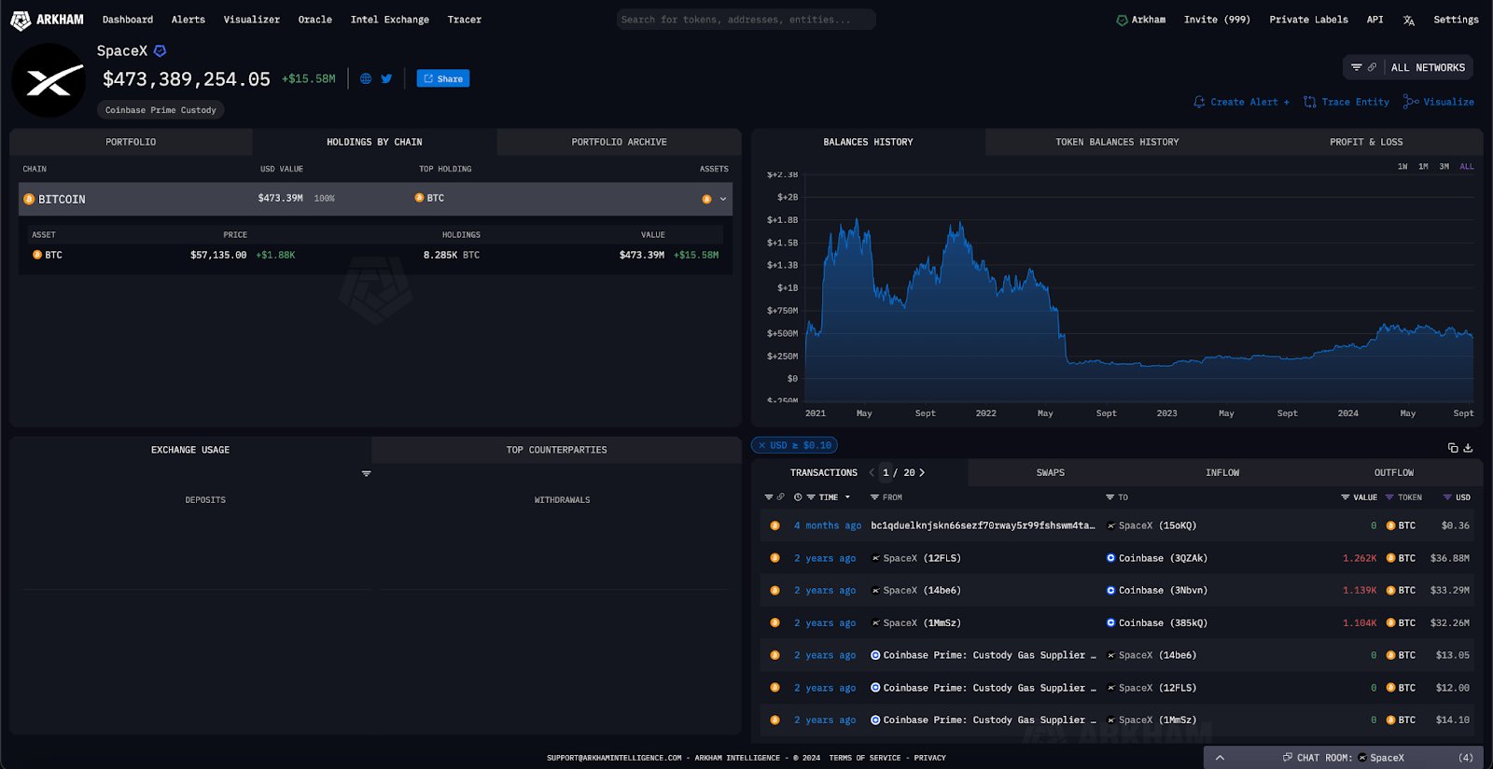
Task: Select the 3M chart range option
Action: [x=1444, y=166]
